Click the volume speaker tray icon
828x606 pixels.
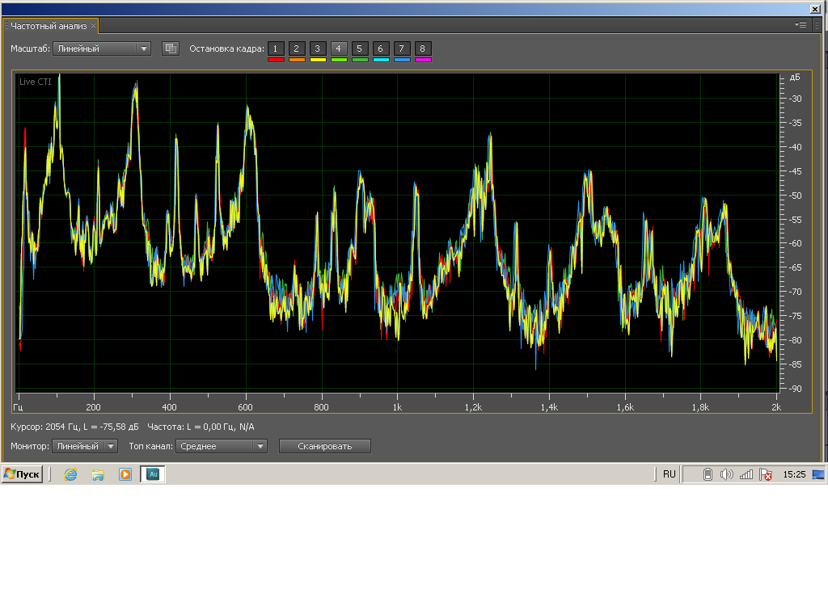coord(726,474)
